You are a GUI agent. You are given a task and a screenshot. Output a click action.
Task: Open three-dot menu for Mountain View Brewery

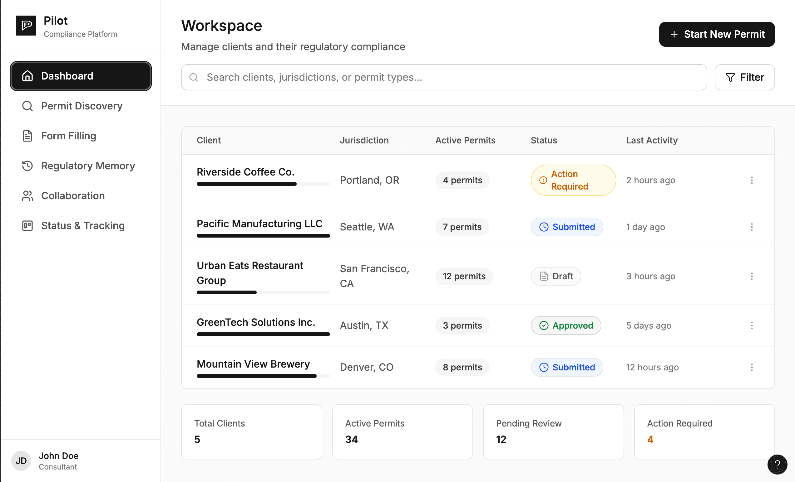click(752, 367)
